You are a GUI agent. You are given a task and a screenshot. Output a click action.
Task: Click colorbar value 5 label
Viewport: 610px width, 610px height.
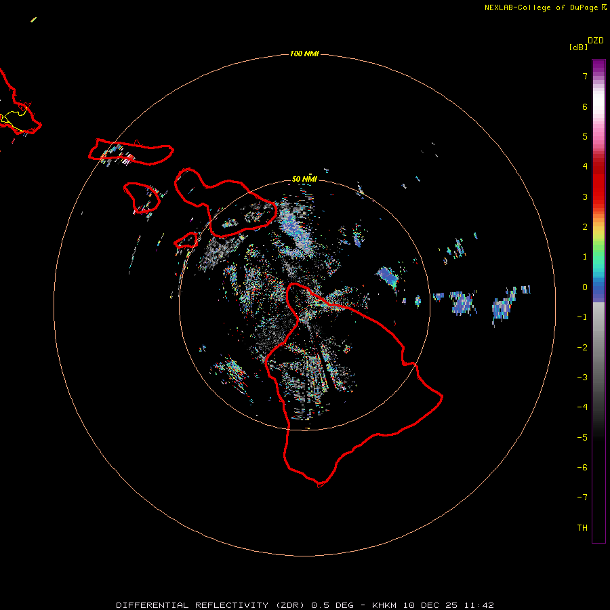pos(585,136)
